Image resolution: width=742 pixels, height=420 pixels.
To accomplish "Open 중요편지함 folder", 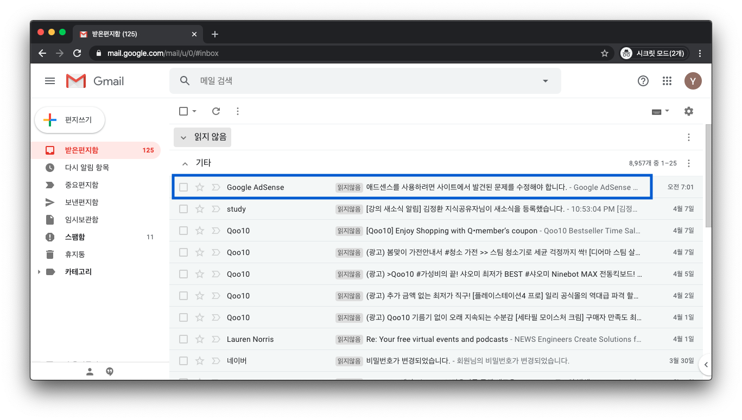I will 96,185.
